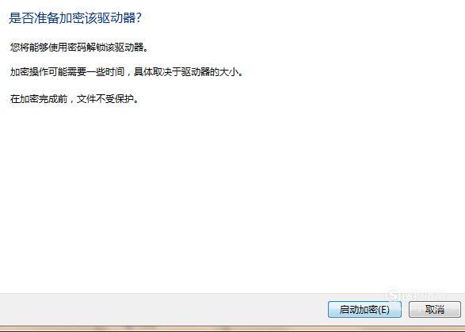Click the word 文件 in the last paragraph

point(86,99)
